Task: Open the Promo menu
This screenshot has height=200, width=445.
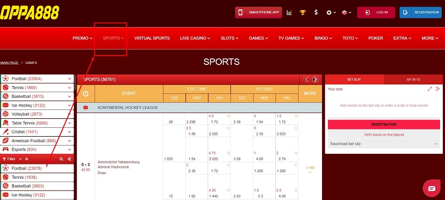Action: [x=82, y=38]
